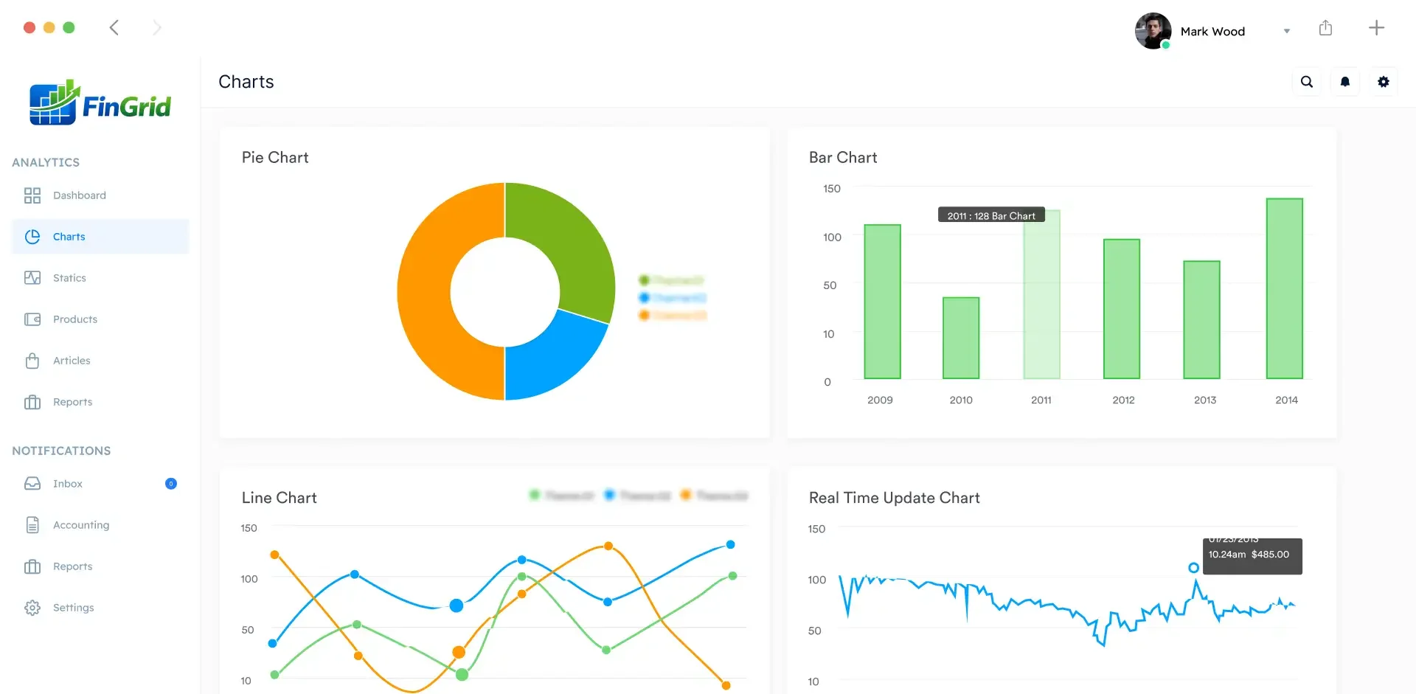Toggle the green pie chart legend entry
Viewport: 1416px width, 694px height.
point(672,280)
